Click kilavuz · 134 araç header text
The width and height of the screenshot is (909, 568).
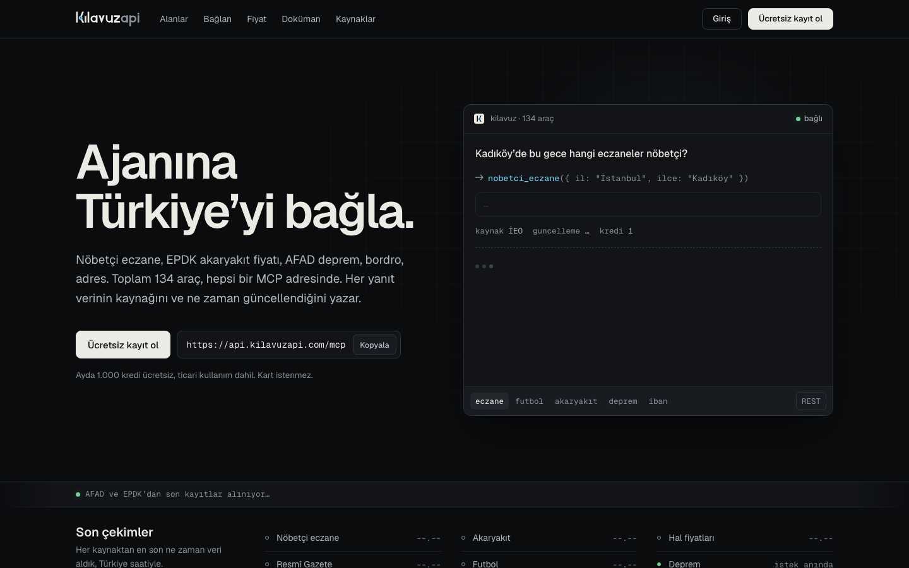522,119
